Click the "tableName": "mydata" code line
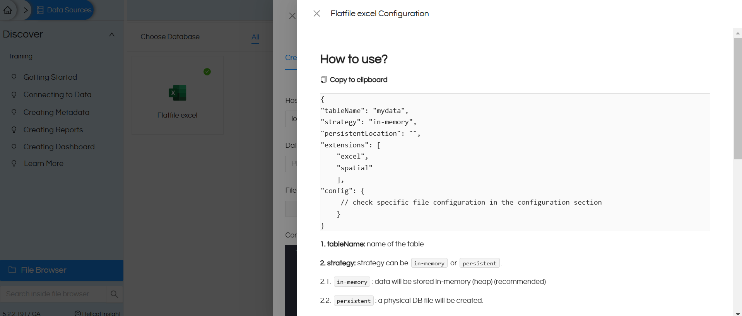Image resolution: width=742 pixels, height=316 pixels. click(x=364, y=111)
